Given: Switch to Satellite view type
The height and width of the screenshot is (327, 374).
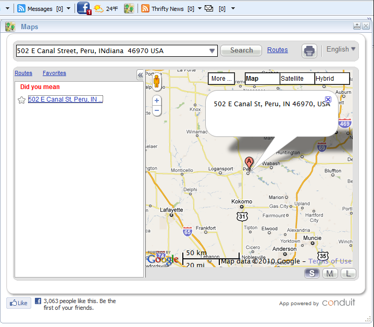Looking at the screenshot, I should (x=297, y=79).
